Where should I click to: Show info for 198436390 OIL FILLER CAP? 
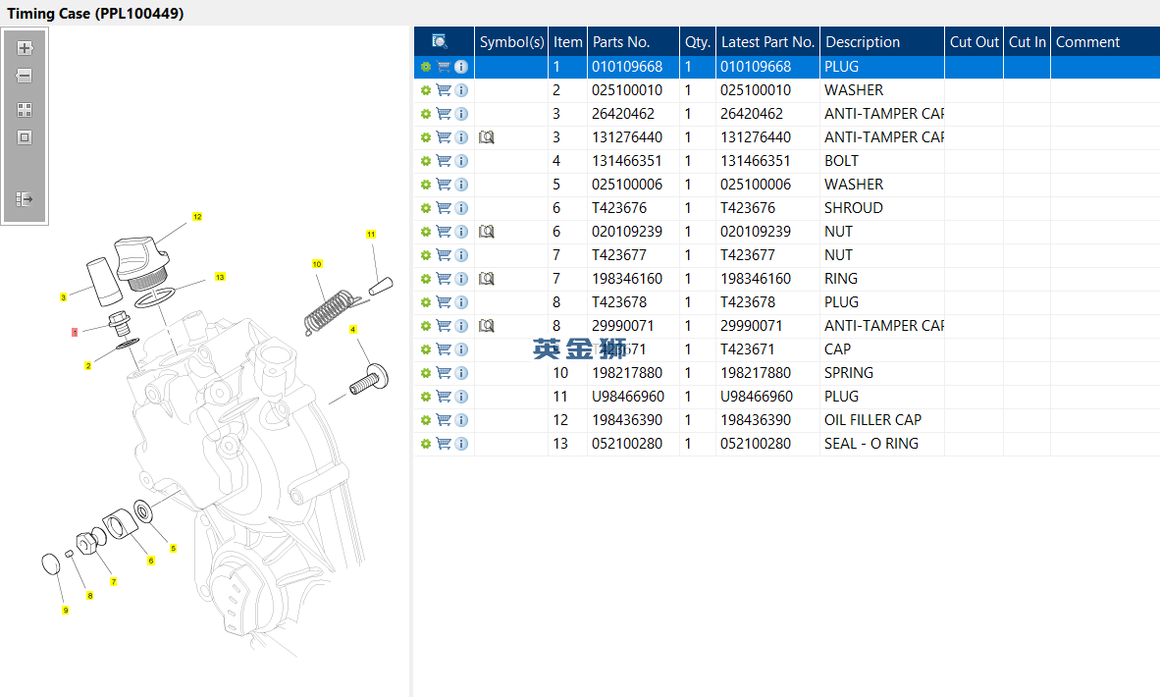coord(461,420)
